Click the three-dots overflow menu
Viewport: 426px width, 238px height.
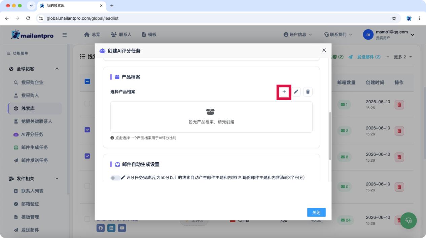[387, 57]
